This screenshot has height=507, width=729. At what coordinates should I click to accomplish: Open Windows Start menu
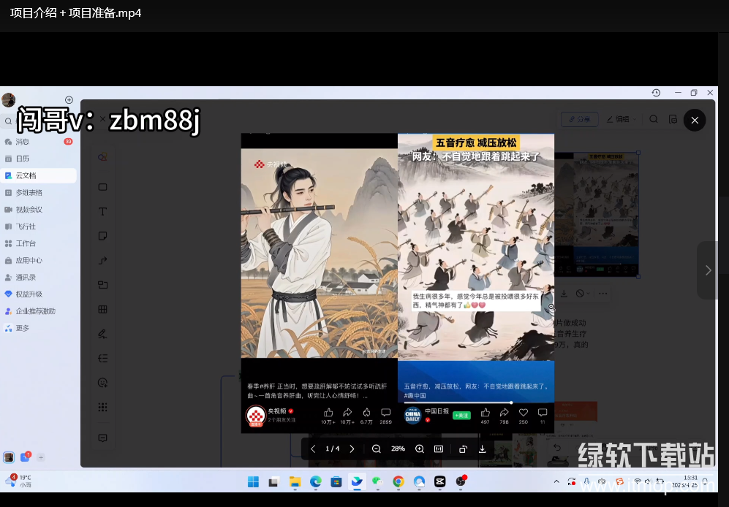coord(253,481)
